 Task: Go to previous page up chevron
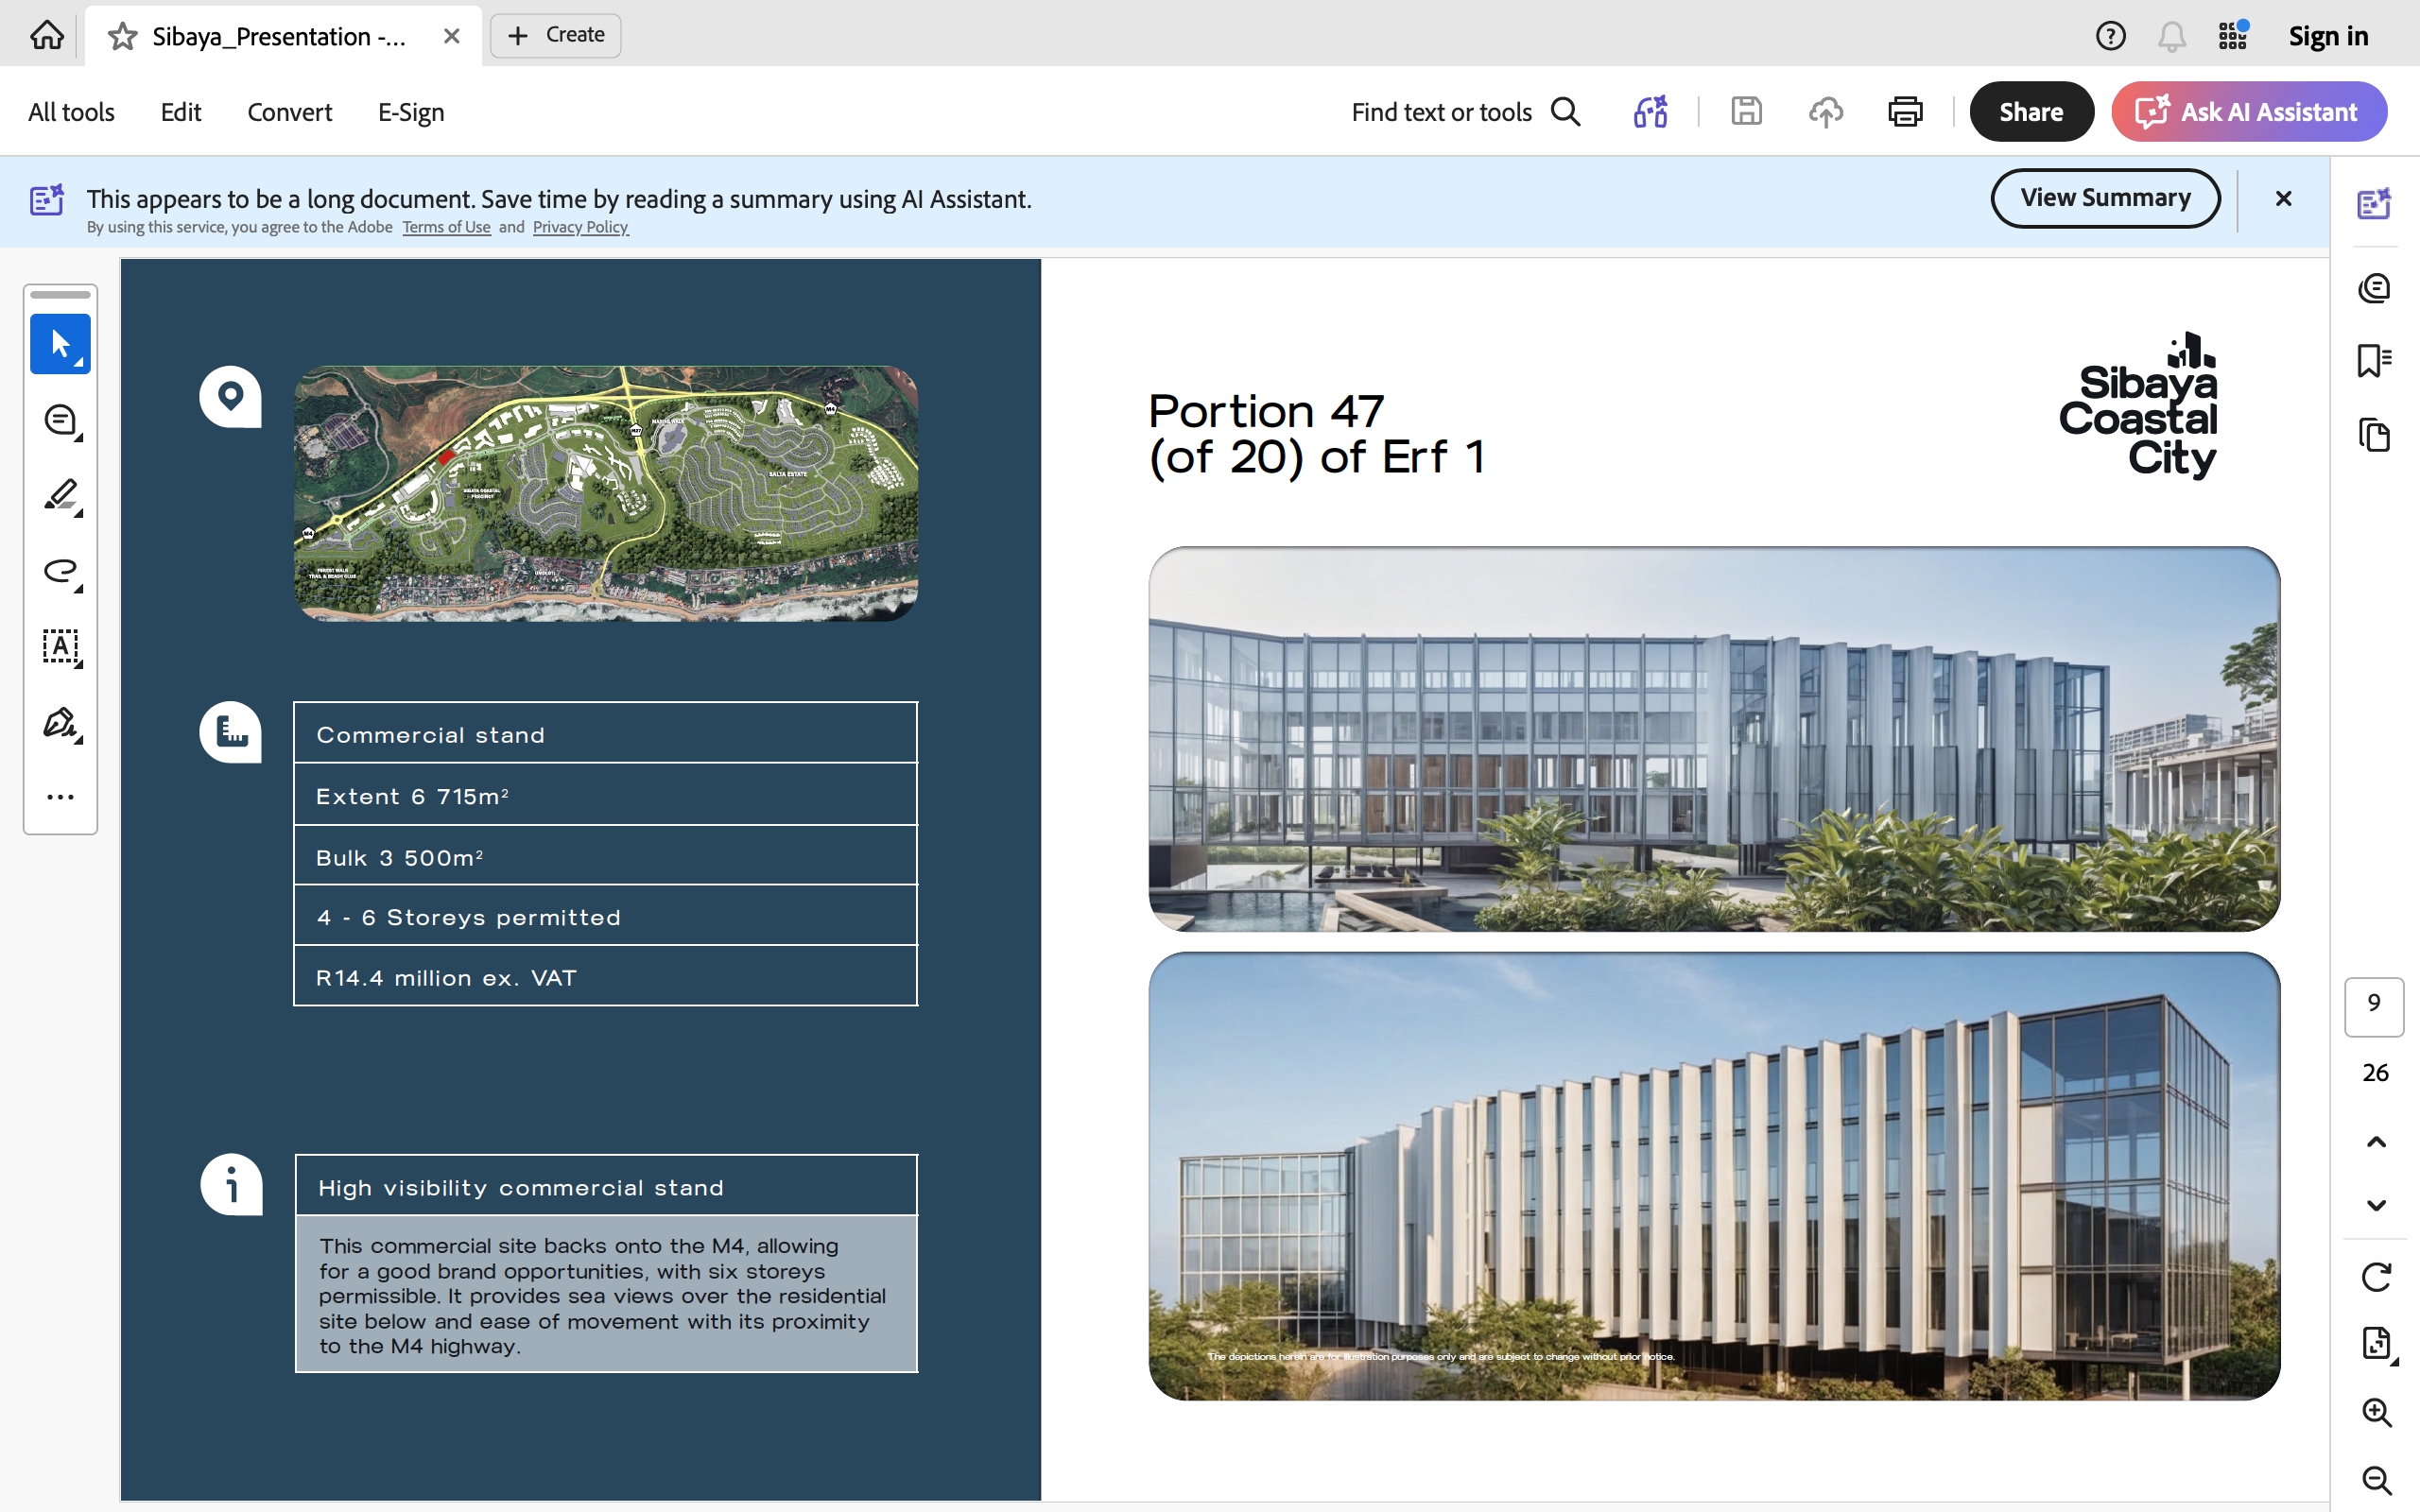pos(2376,1142)
